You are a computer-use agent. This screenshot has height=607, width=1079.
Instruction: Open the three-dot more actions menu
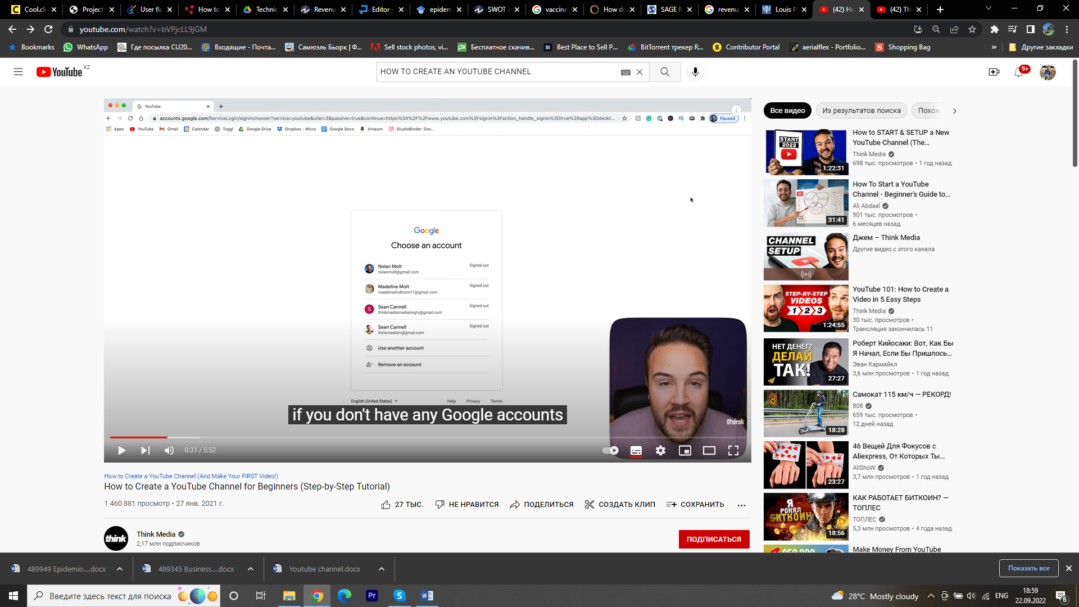coord(741,505)
